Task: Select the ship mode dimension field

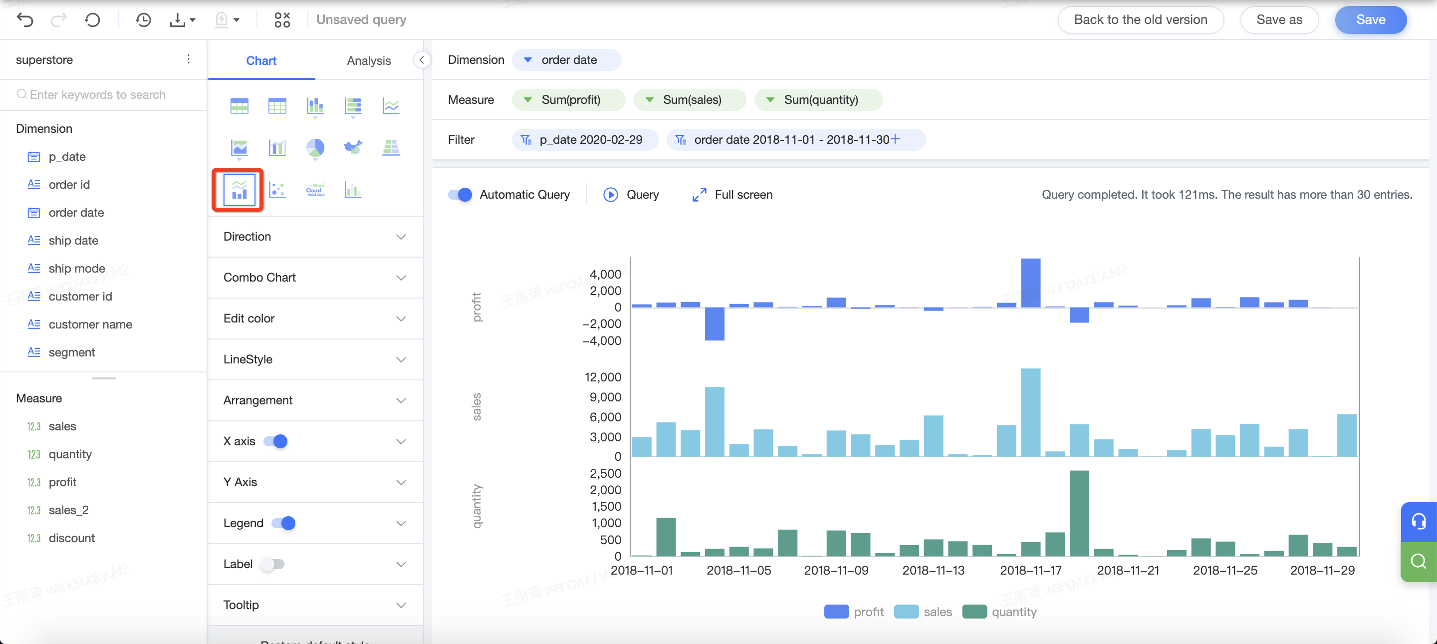Action: click(x=76, y=269)
